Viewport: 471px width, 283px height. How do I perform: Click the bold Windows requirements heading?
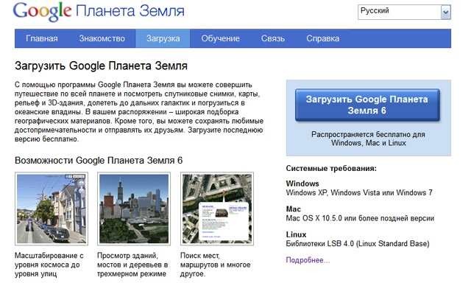coord(302,184)
